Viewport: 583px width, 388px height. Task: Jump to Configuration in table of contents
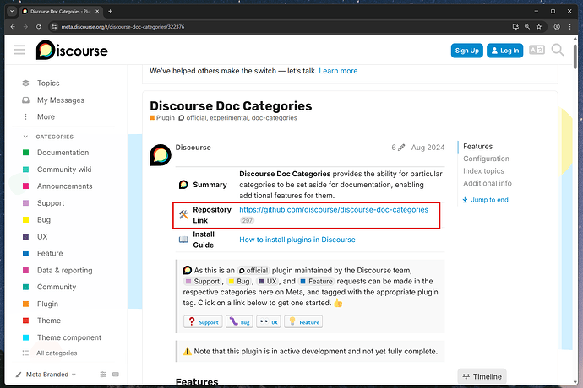[486, 159]
